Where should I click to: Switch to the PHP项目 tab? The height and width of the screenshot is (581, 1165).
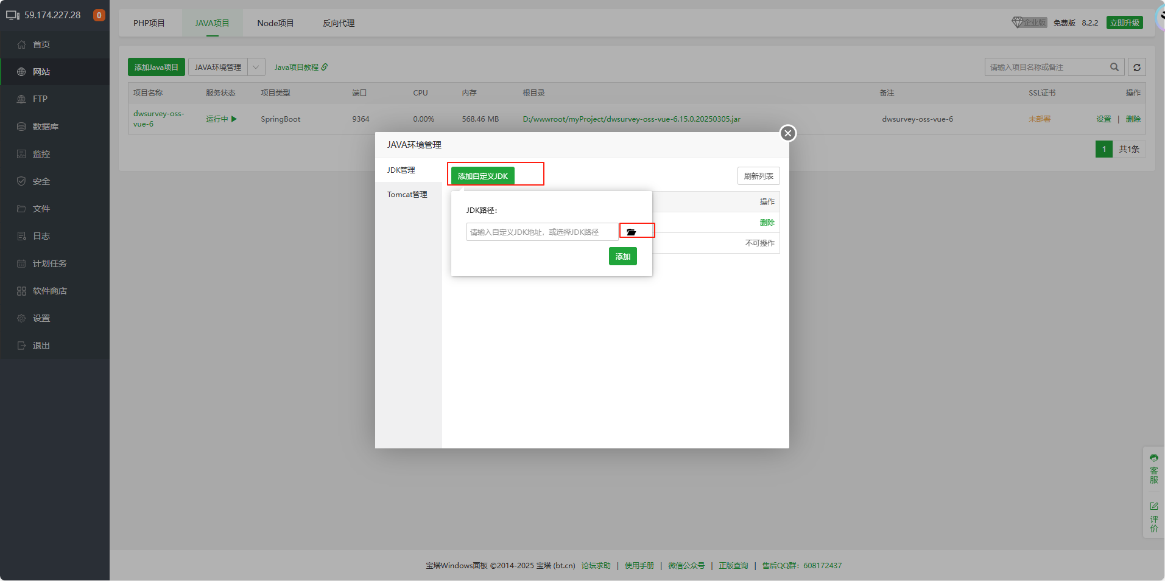(x=149, y=23)
